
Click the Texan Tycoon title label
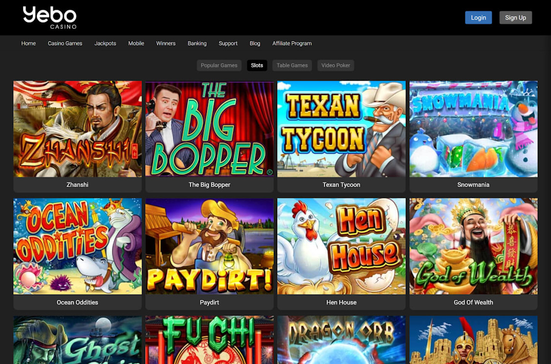point(341,184)
